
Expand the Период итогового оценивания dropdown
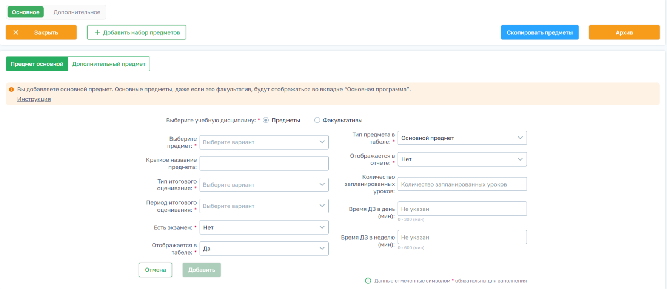(x=264, y=206)
